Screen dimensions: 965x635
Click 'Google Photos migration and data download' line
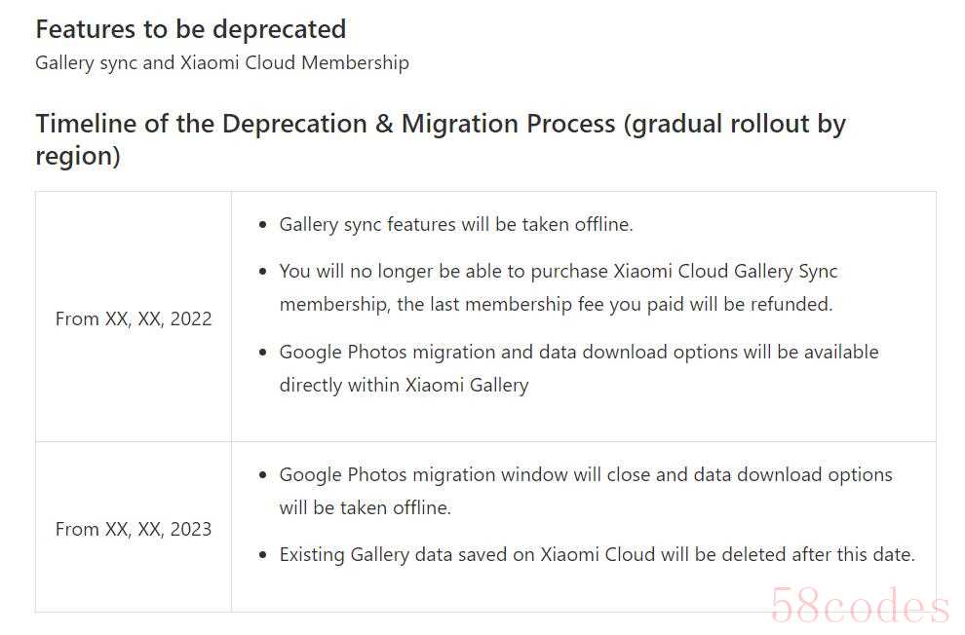[579, 353]
